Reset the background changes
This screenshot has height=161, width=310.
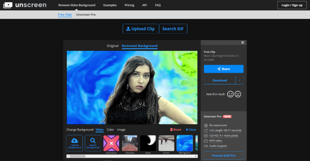click(x=175, y=129)
